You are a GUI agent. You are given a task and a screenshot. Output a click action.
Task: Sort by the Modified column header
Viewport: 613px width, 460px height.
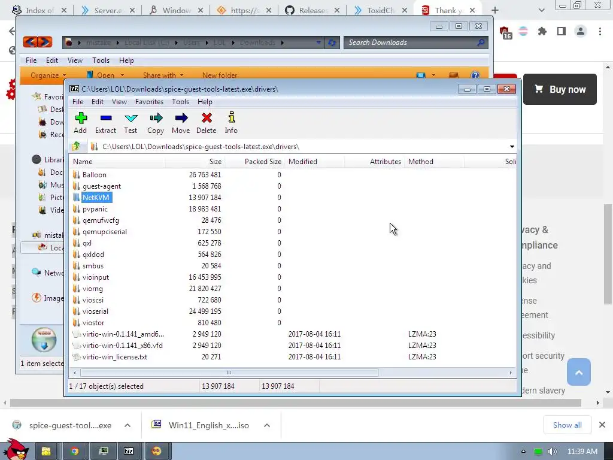tap(315, 162)
